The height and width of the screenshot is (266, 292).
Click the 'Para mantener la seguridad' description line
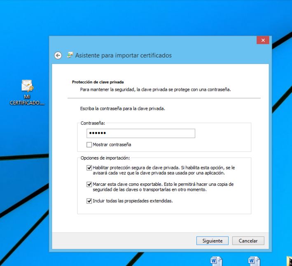[156, 90]
